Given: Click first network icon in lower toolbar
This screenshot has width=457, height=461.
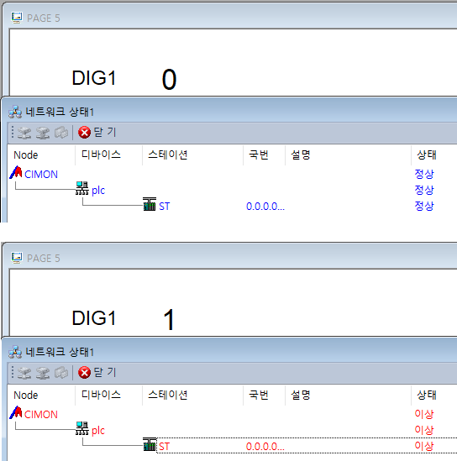Looking at the screenshot, I should coord(24,373).
